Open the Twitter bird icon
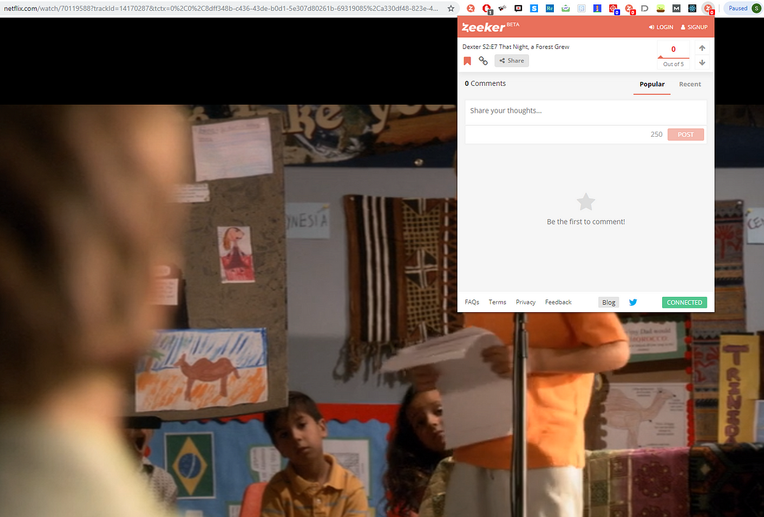 (x=633, y=302)
